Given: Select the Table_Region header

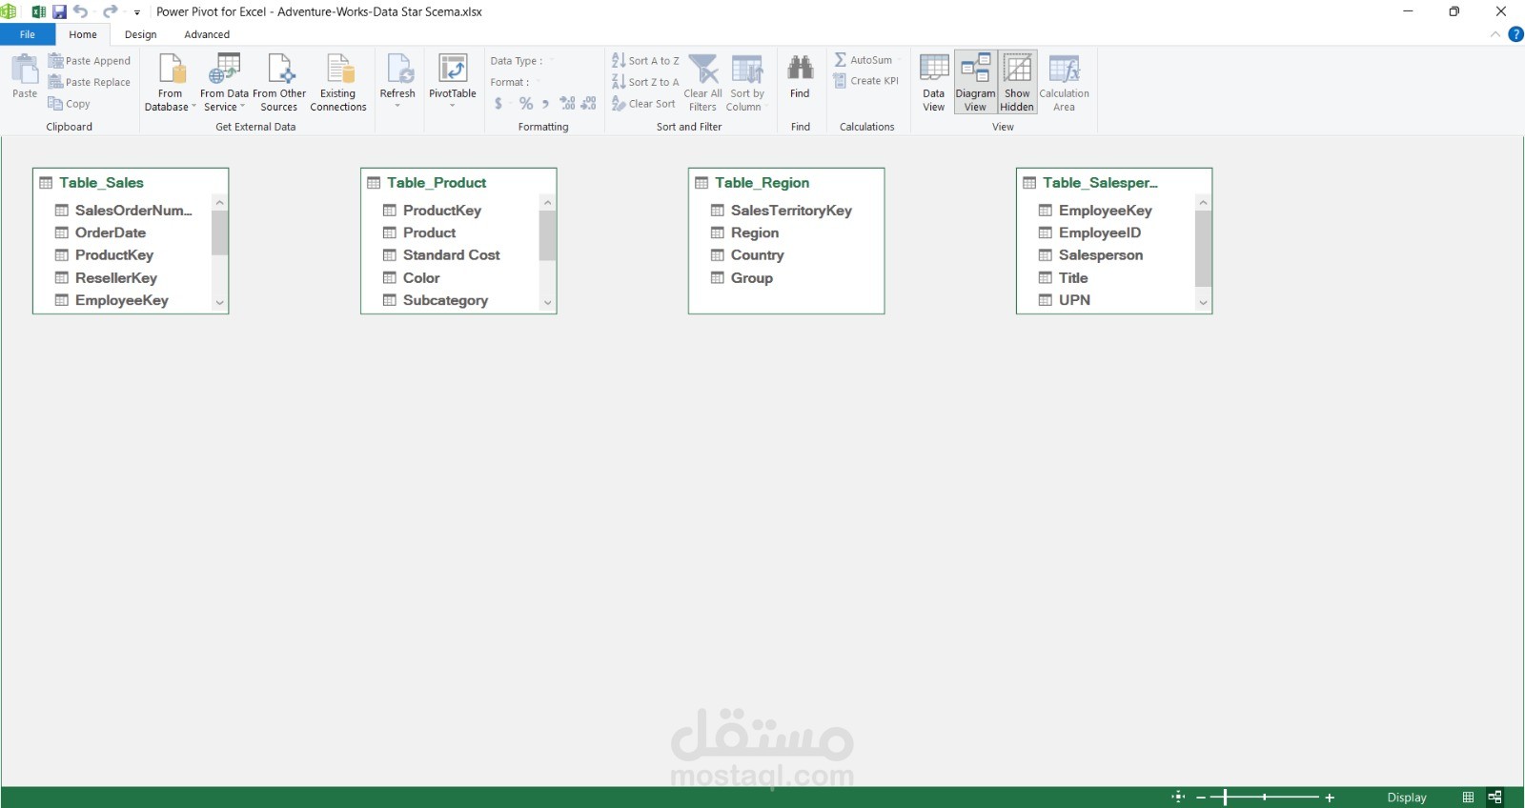Looking at the screenshot, I should click(x=786, y=182).
